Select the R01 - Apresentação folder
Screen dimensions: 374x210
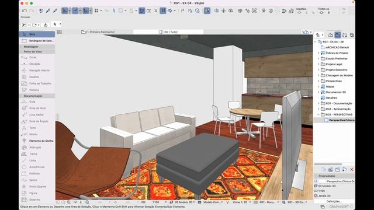pos(336,109)
